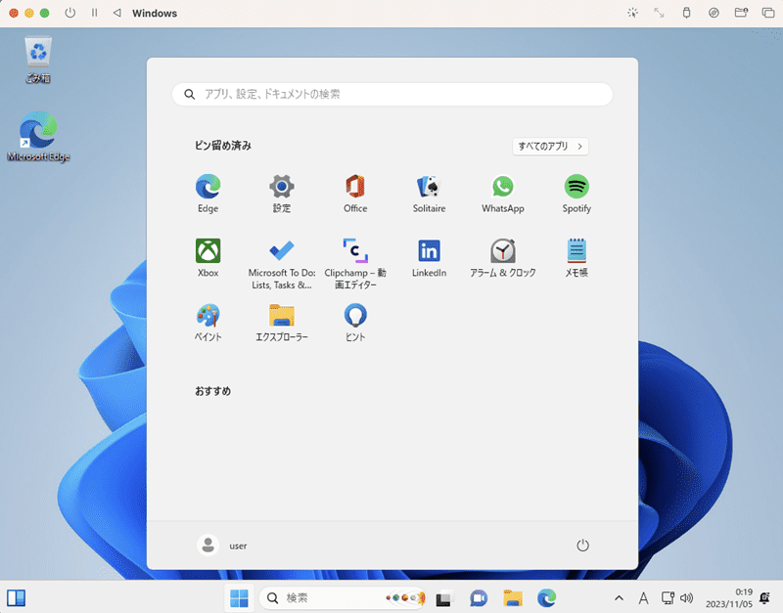
Task: Click the Start menu power button
Action: pos(582,546)
